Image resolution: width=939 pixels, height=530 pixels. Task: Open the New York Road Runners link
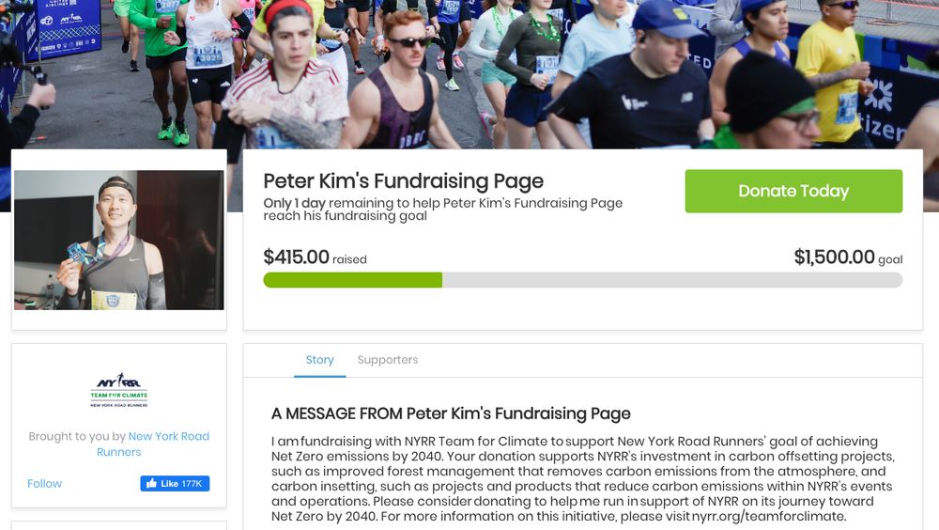click(153, 444)
